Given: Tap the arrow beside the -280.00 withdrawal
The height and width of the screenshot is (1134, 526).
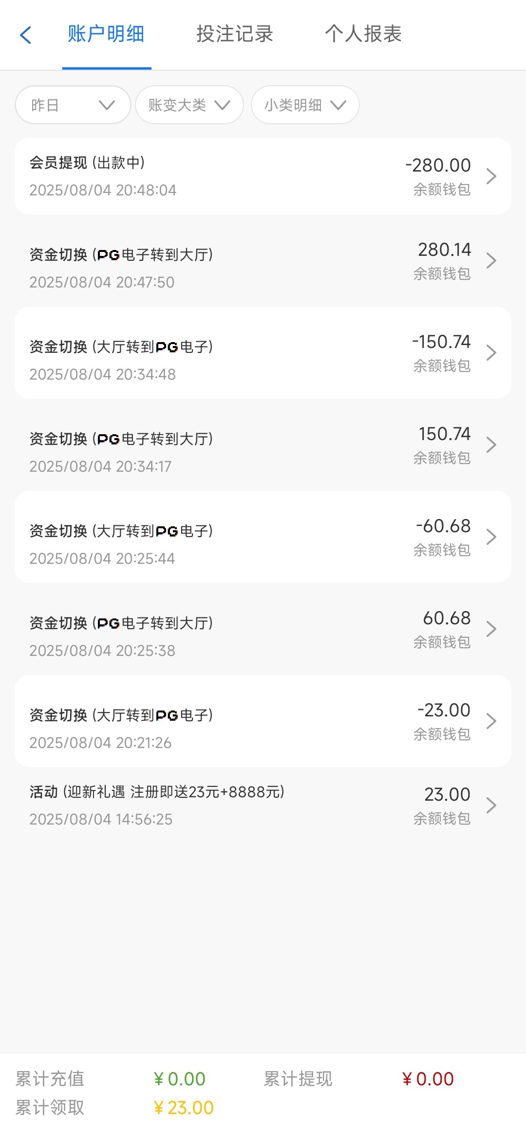Looking at the screenshot, I should pyautogui.click(x=491, y=176).
